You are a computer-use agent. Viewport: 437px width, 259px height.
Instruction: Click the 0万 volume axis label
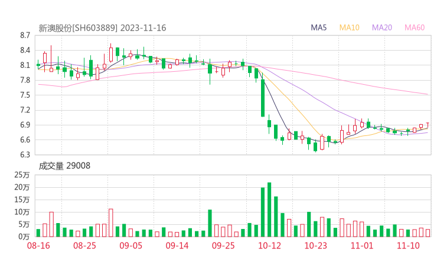tap(24, 237)
